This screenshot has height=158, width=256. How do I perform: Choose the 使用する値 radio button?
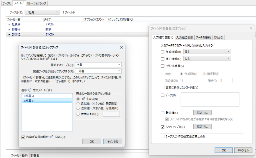pos(78,114)
